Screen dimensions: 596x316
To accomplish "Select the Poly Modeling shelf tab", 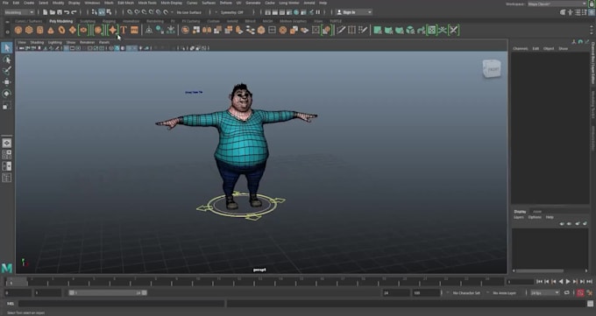I will (60, 21).
